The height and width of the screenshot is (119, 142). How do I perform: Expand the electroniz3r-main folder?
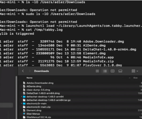click(21, 103)
